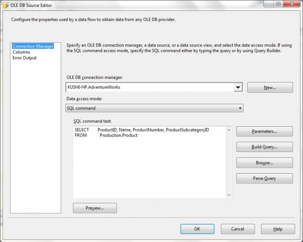Click the New... connection button
Screen dimensions: 303x242
269,87
